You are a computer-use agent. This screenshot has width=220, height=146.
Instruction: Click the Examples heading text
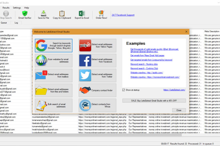(x=136, y=43)
